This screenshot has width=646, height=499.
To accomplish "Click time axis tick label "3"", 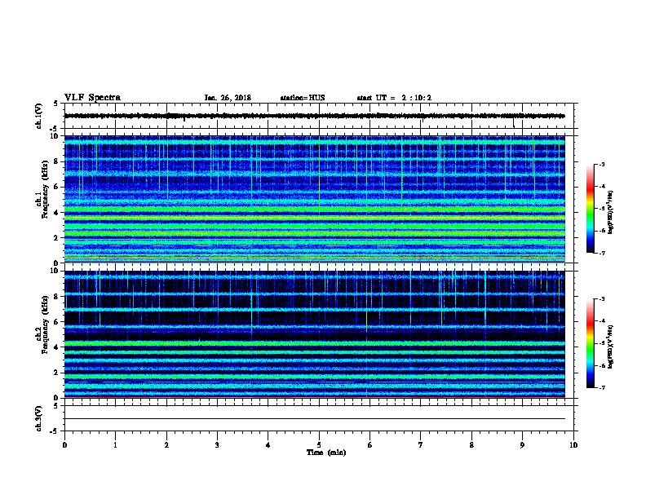I will click(x=217, y=444).
